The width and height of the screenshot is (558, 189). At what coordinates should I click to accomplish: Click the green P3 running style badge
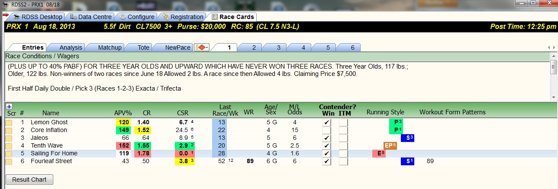pyautogui.click(x=396, y=123)
